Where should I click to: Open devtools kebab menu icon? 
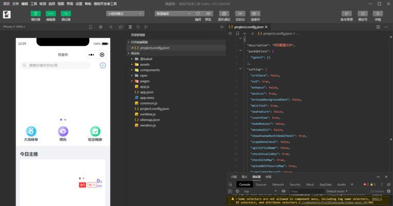(x=382, y=184)
